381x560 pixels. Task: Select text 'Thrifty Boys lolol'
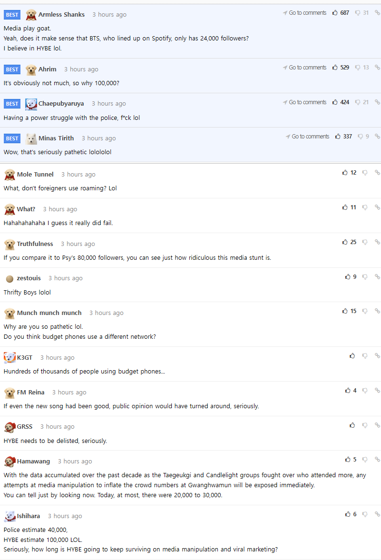pyautogui.click(x=27, y=293)
